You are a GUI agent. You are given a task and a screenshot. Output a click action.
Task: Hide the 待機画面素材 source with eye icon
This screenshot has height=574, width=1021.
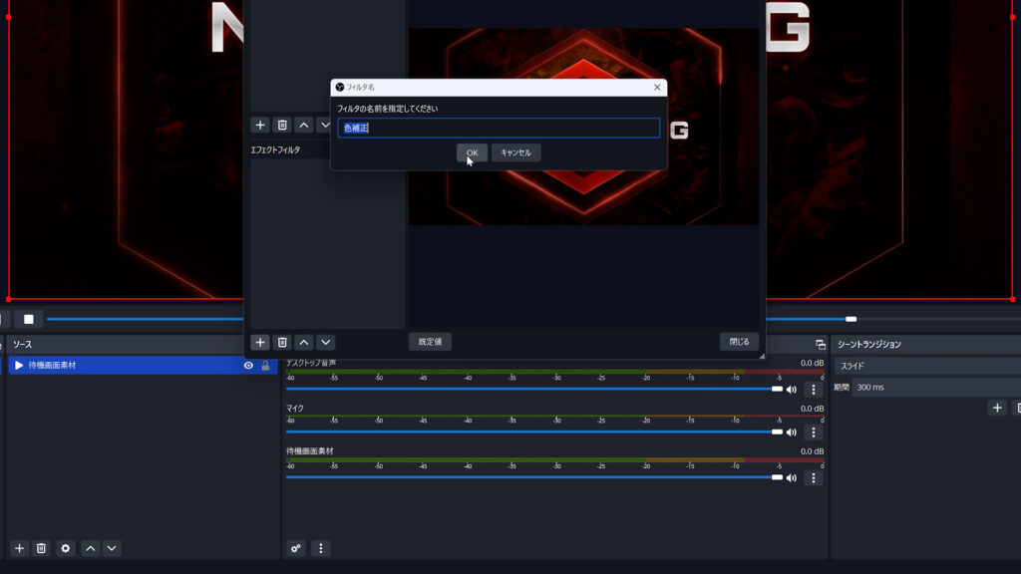tap(248, 366)
